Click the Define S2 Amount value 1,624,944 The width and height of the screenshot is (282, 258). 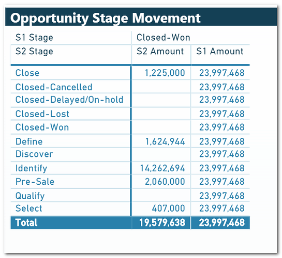point(165,141)
